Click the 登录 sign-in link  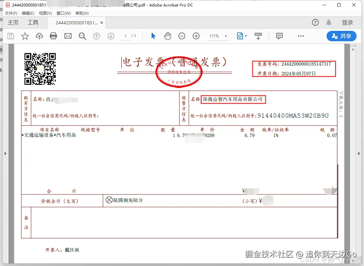pyautogui.click(x=347, y=22)
